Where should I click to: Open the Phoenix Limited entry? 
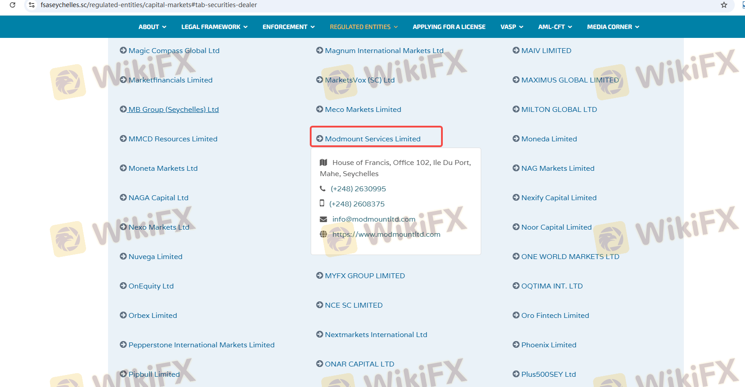549,345
